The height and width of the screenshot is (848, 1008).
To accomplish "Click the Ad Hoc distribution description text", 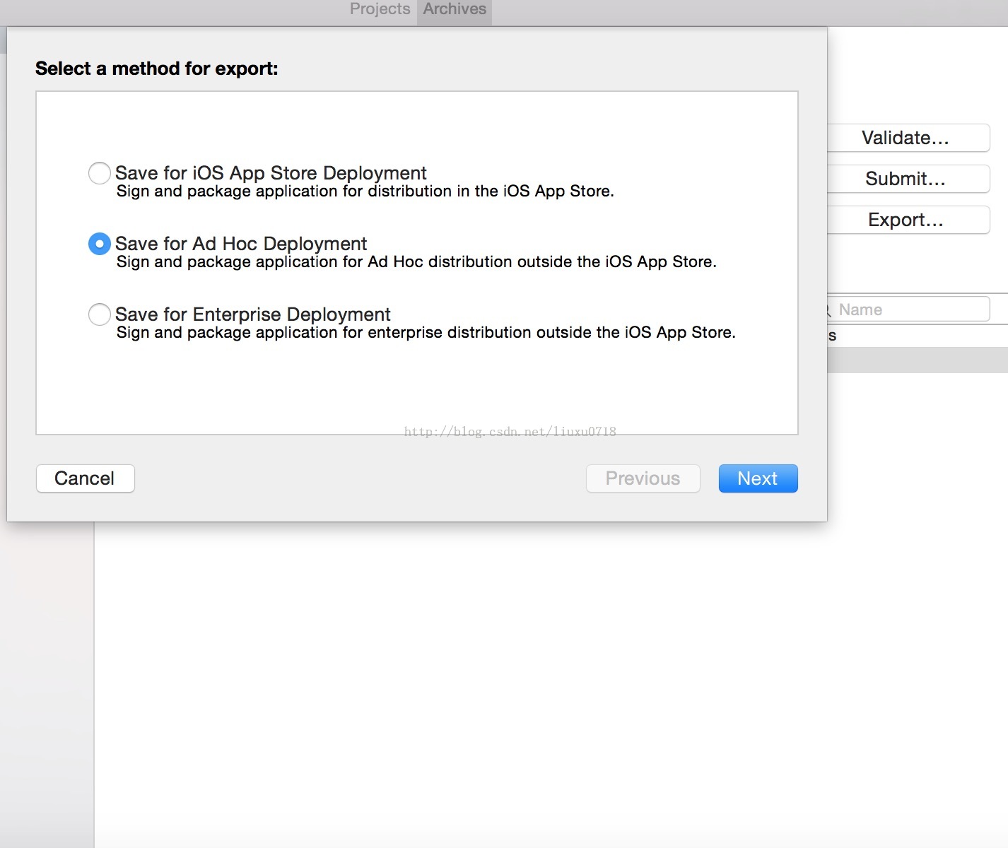I will [416, 262].
